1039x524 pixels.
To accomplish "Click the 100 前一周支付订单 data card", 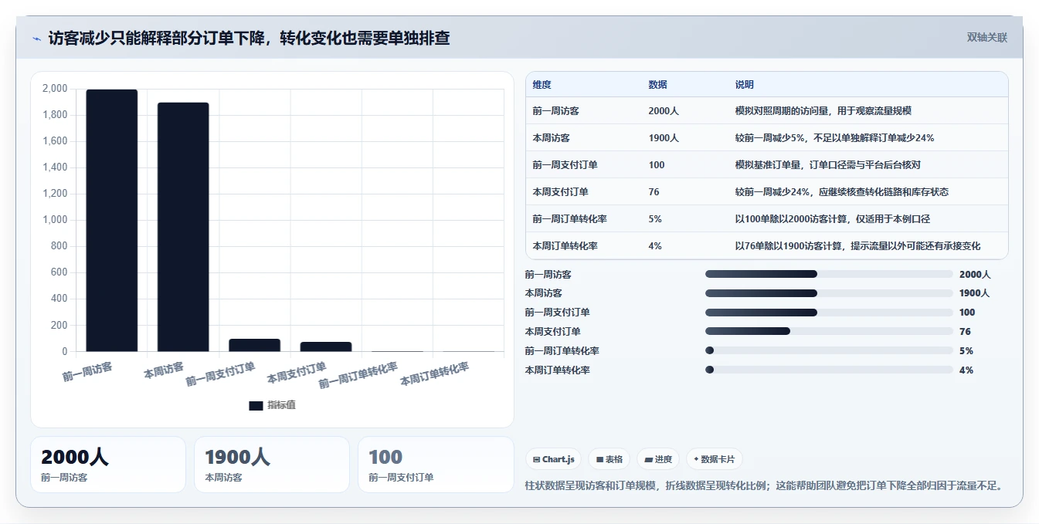I will [x=436, y=465].
